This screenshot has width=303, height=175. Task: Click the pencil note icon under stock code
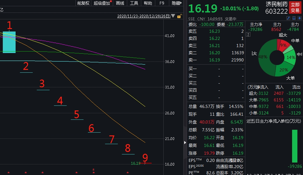(288, 18)
